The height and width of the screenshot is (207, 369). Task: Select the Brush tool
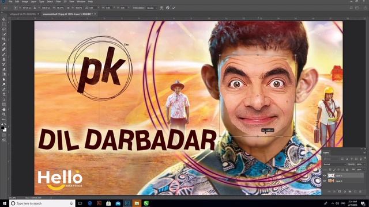point(4,54)
